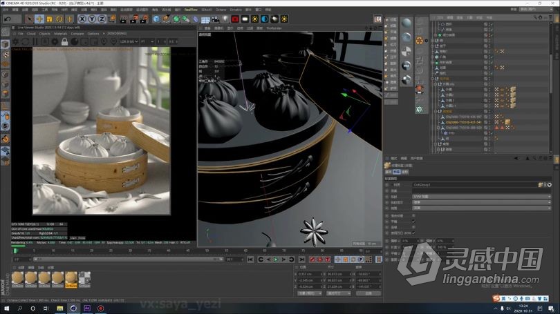The width and height of the screenshot is (560, 314).
Task: Open the Live Viewer Materials menu
Action: click(x=60, y=34)
